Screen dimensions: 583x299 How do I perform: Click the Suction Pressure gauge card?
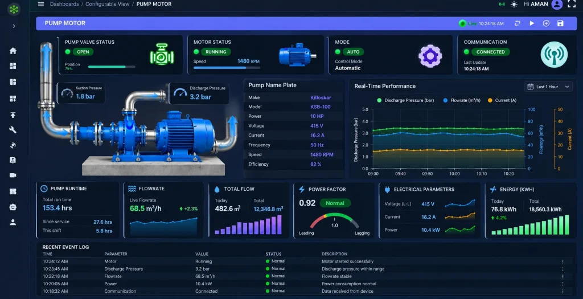pyautogui.click(x=81, y=93)
